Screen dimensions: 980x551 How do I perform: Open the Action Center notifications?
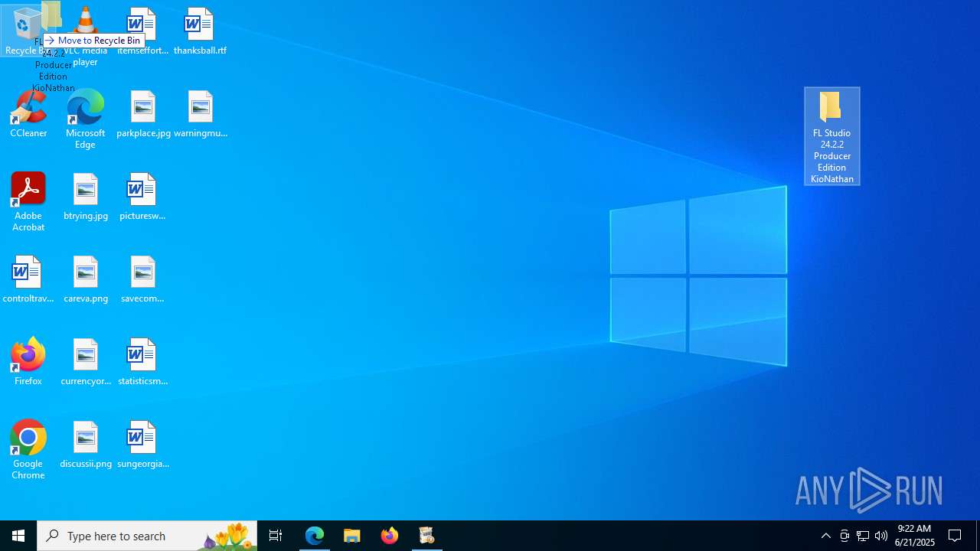pos(955,536)
